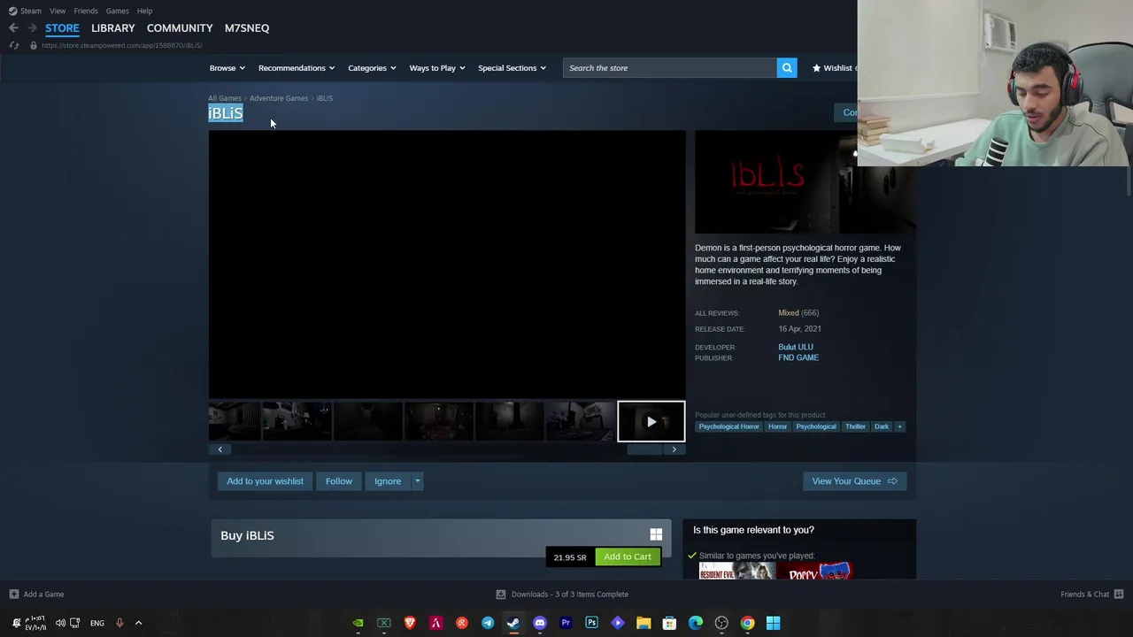Switch to the LIBRARY tab
Viewport: 1133px width, 637px height.
(113, 28)
